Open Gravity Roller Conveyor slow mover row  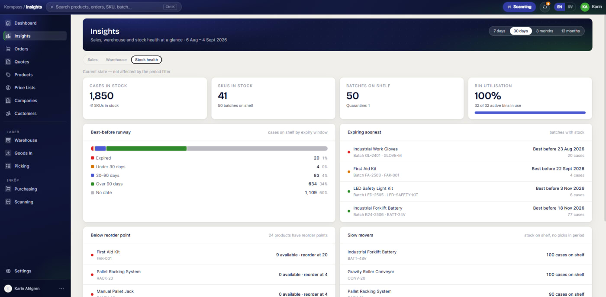466,275
